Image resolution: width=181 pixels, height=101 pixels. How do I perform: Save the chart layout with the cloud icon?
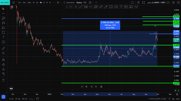pos(168,3)
